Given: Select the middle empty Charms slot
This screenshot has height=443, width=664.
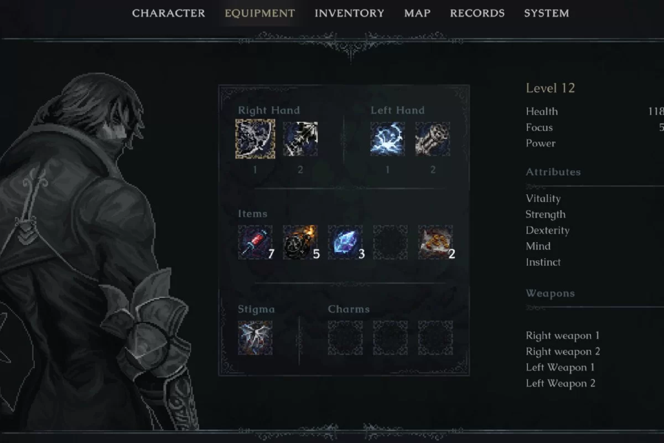Looking at the screenshot, I should coord(390,338).
